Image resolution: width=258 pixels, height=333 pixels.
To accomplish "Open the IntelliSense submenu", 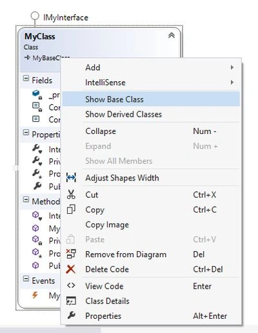I will coord(151,82).
